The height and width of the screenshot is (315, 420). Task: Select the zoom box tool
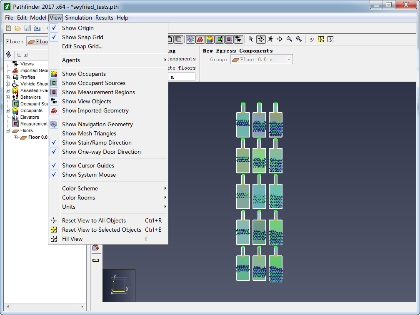299,39
